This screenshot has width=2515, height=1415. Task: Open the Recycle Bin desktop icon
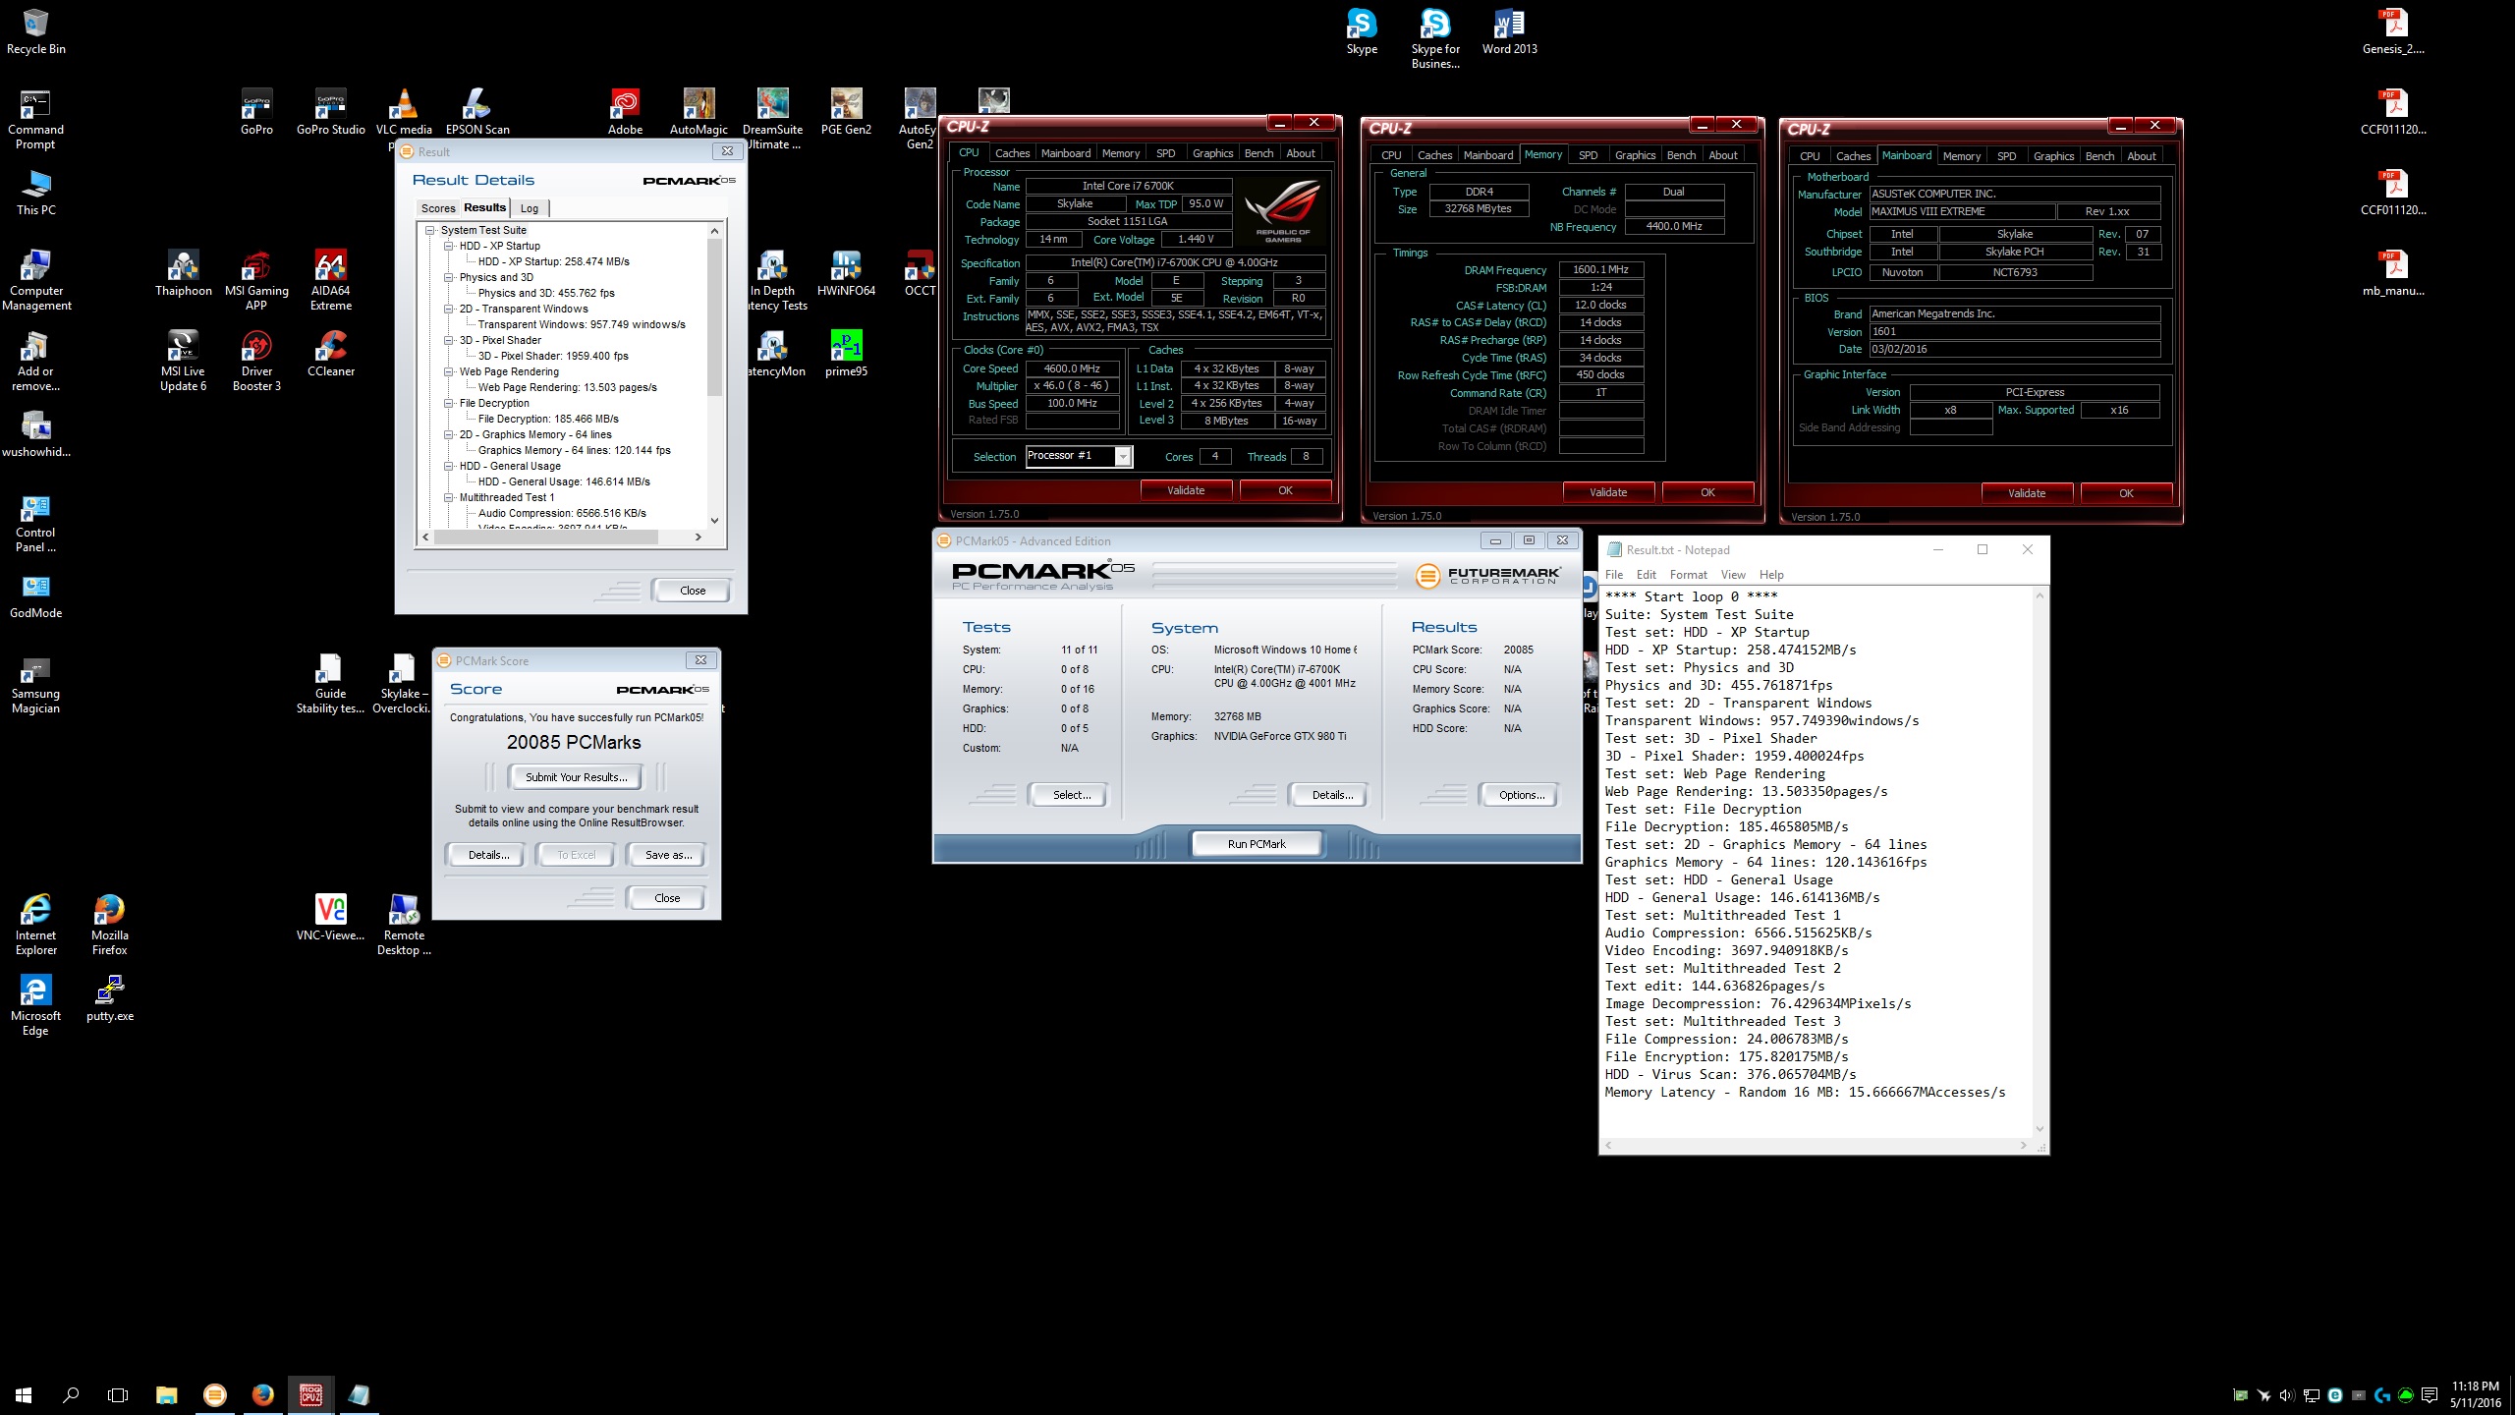35,31
